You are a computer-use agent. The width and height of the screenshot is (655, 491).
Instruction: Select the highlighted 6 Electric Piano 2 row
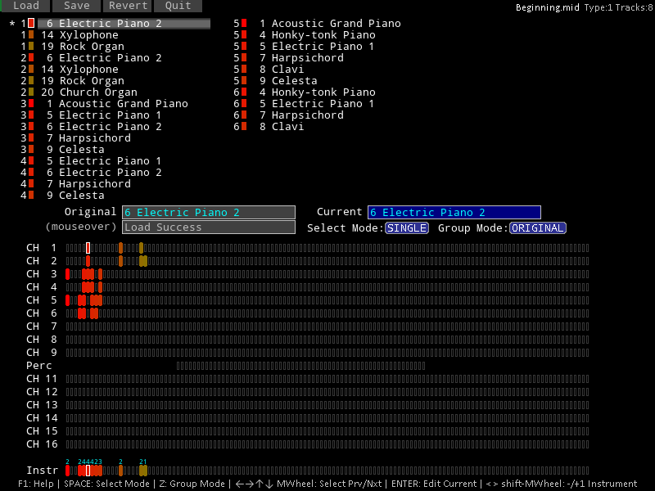point(123,24)
